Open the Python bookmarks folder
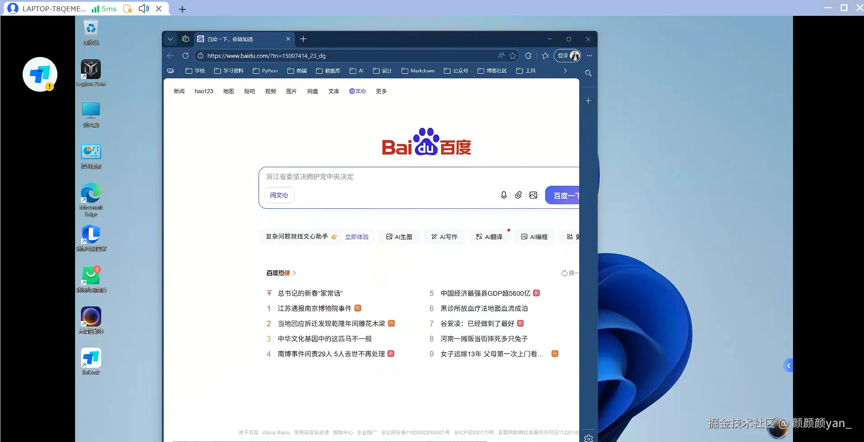This screenshot has height=442, width=864. [265, 71]
